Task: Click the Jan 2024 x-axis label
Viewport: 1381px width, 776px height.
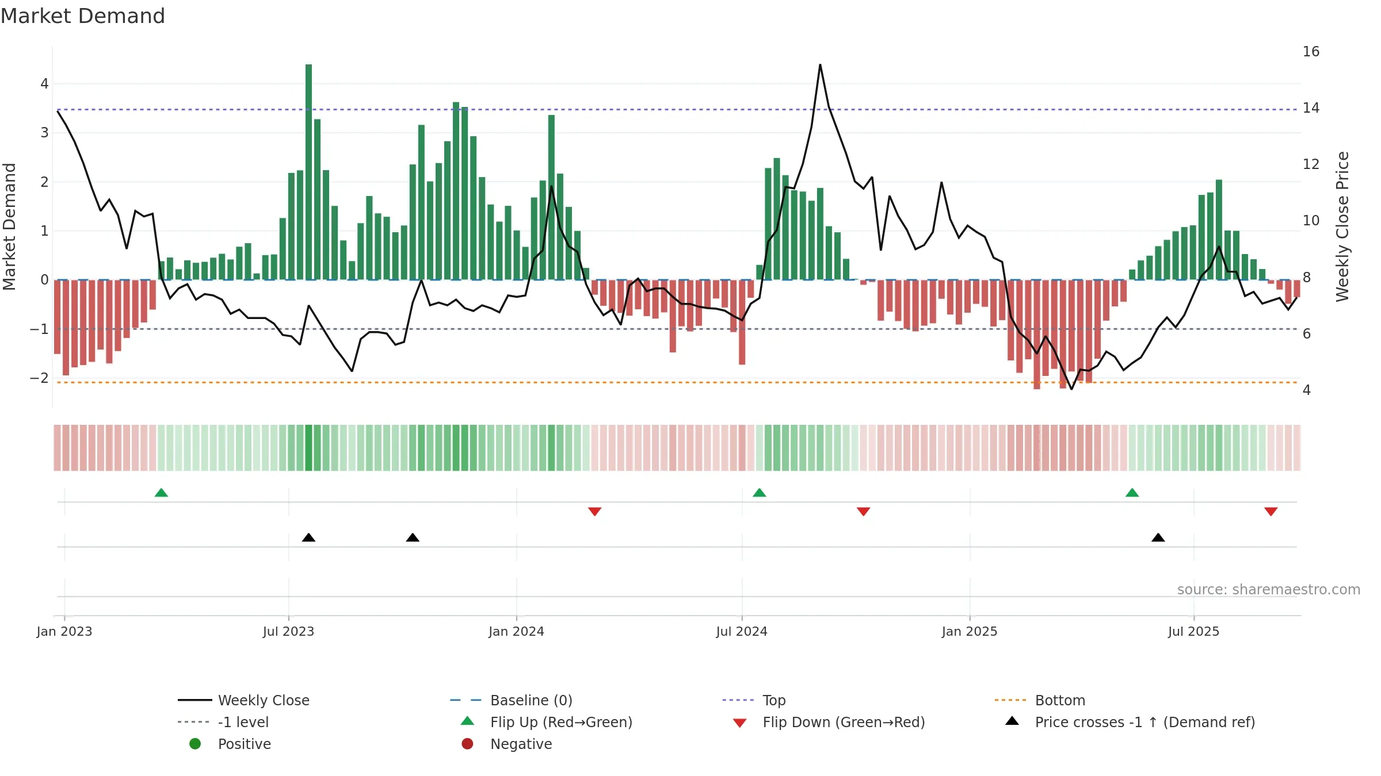Action: click(517, 631)
